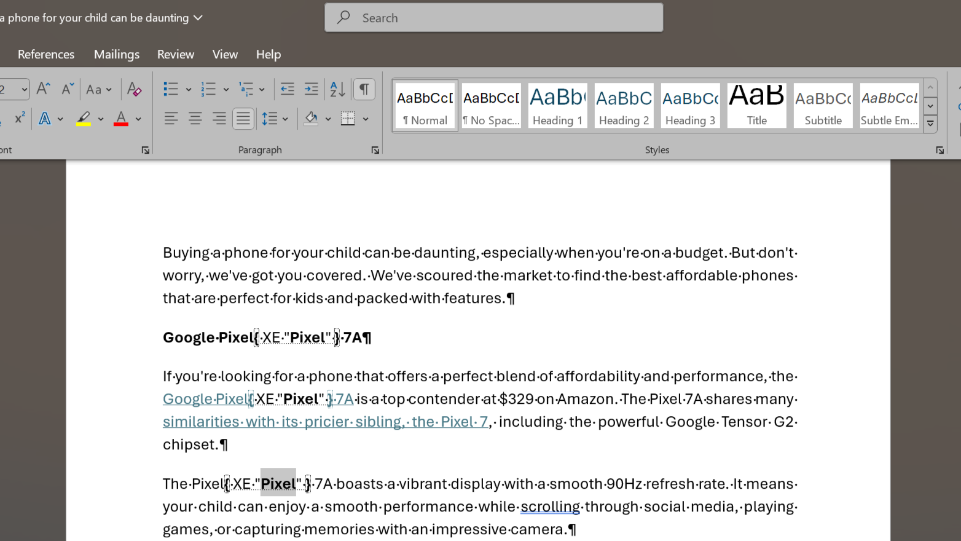Apply the Heading 1 style

pos(558,106)
